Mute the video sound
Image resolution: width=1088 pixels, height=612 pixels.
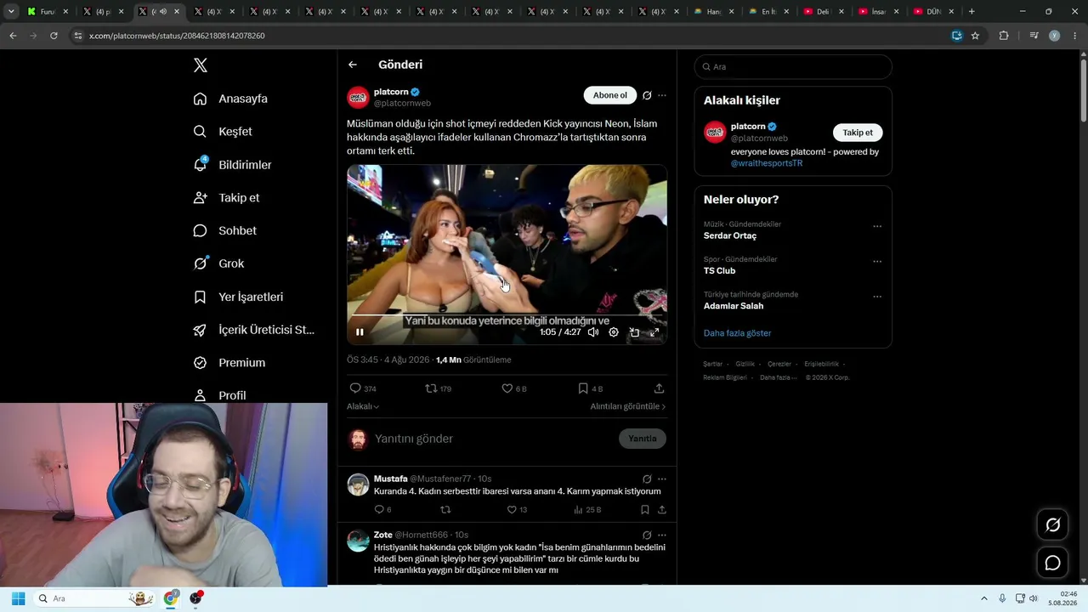click(x=593, y=332)
